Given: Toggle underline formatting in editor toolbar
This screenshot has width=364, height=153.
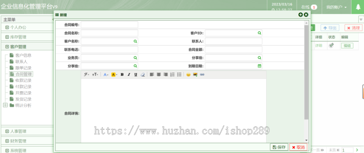Looking at the screenshot, I should 136,74.
